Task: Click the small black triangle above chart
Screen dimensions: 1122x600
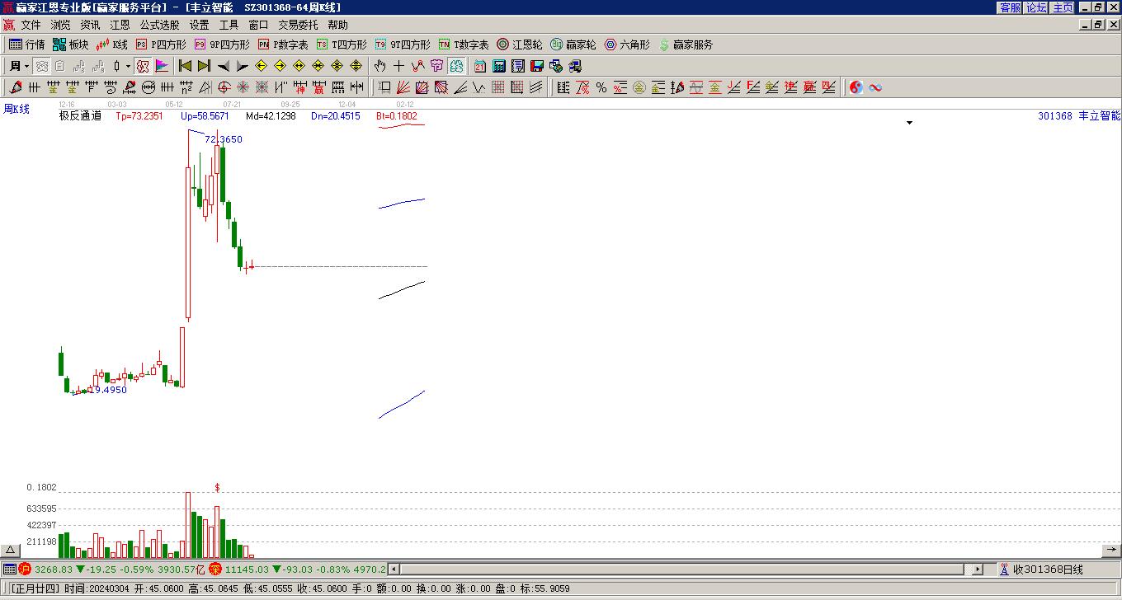Action: click(910, 123)
